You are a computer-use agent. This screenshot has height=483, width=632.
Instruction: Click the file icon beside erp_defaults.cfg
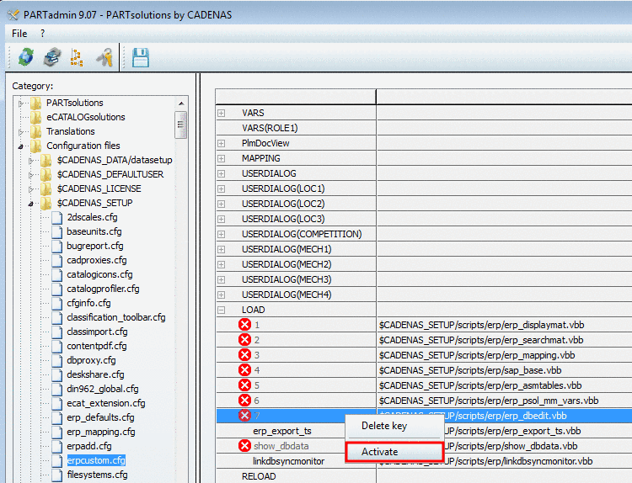click(56, 417)
